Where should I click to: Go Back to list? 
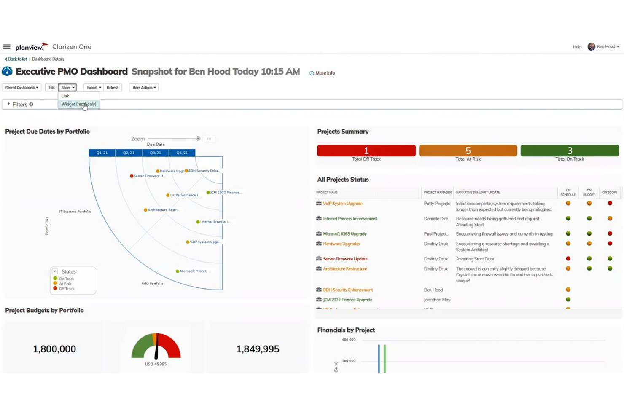click(16, 59)
